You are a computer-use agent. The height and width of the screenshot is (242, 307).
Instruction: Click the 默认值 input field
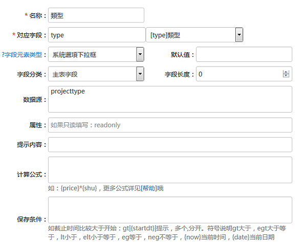point(244,54)
